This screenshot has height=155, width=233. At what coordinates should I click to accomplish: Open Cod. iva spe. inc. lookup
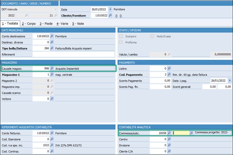pos(52,145)
